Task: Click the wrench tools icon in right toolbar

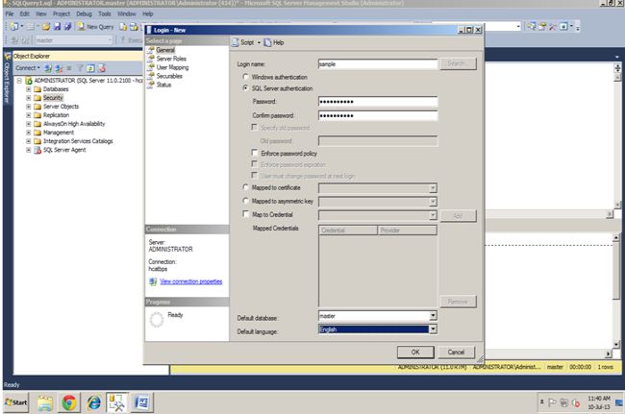Action: (553, 27)
